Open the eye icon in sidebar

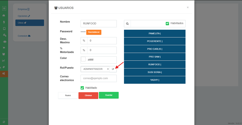pos(5,42)
